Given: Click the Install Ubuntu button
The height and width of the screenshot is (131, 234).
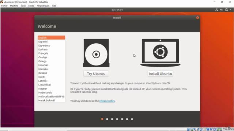Looking at the screenshot, I should 160,74.
